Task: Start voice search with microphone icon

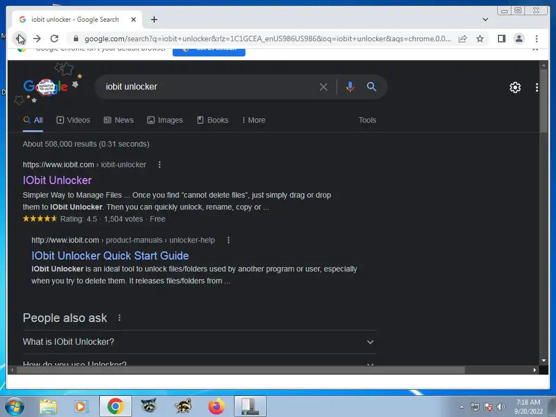Action: coord(350,87)
